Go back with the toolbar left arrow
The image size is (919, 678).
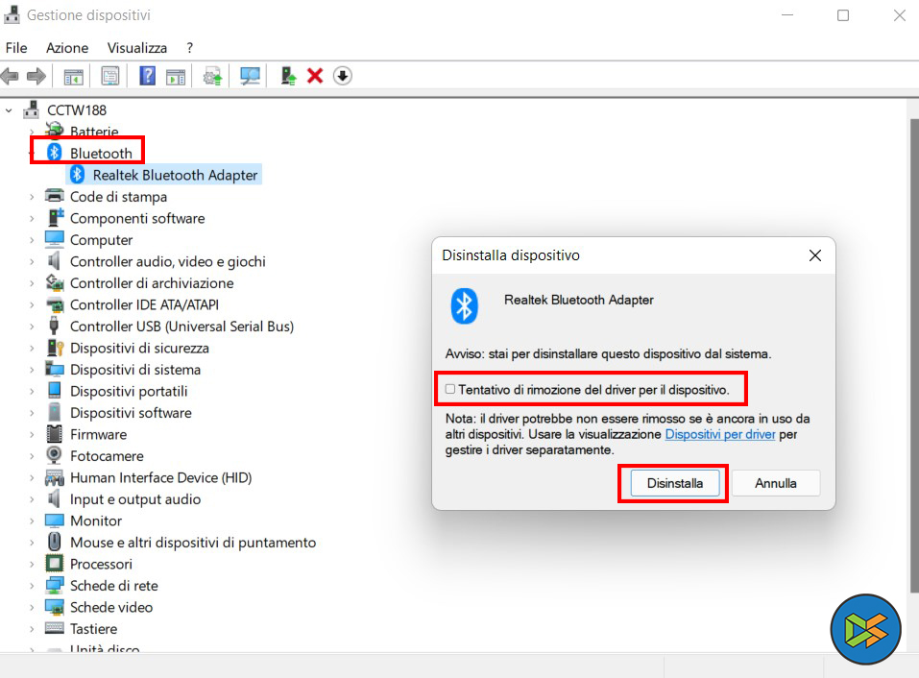[10, 76]
